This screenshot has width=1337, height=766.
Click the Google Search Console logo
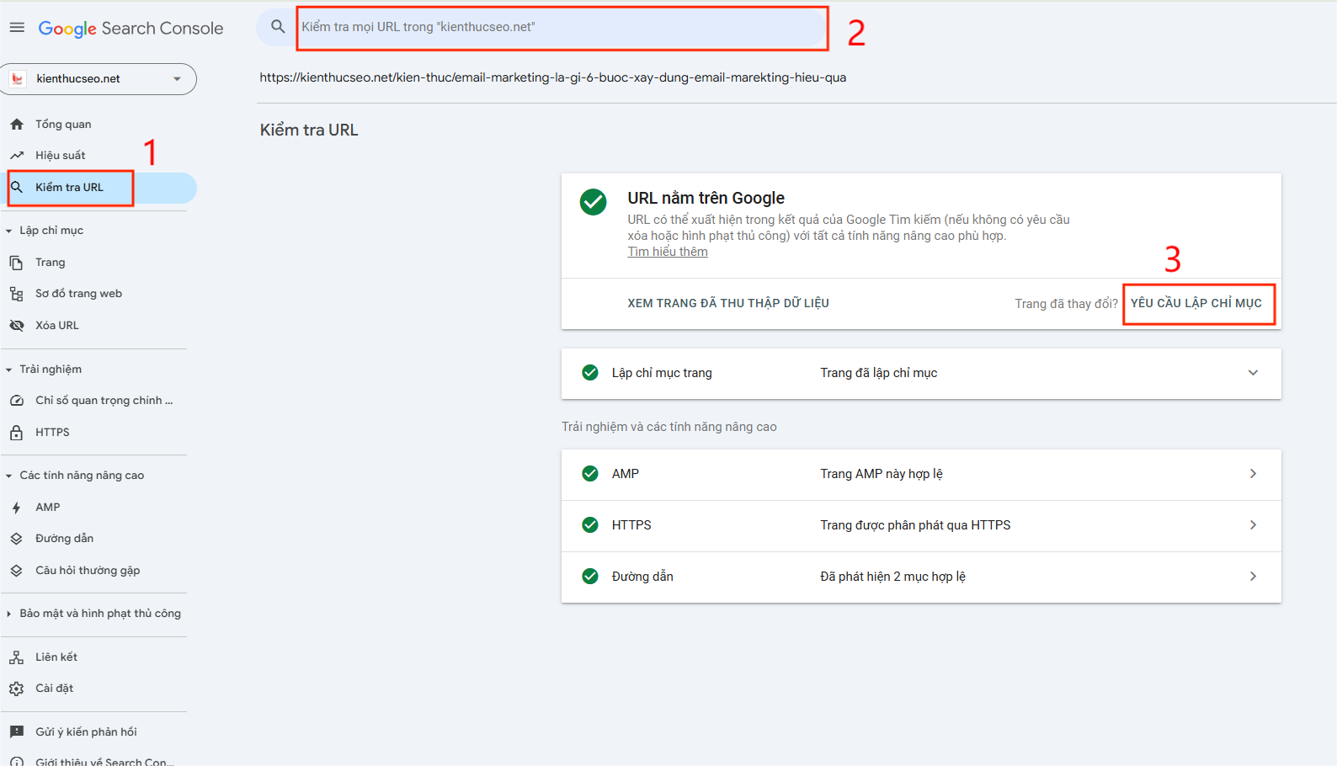click(x=131, y=29)
